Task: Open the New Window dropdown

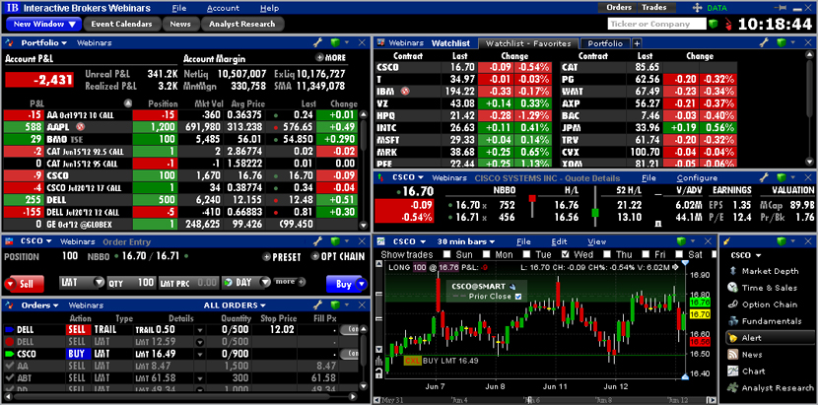Action: pos(44,24)
